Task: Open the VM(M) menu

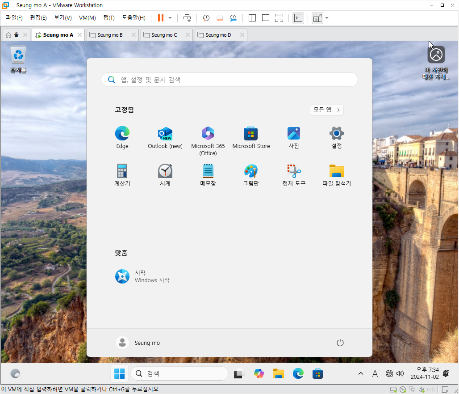Action: [87, 18]
